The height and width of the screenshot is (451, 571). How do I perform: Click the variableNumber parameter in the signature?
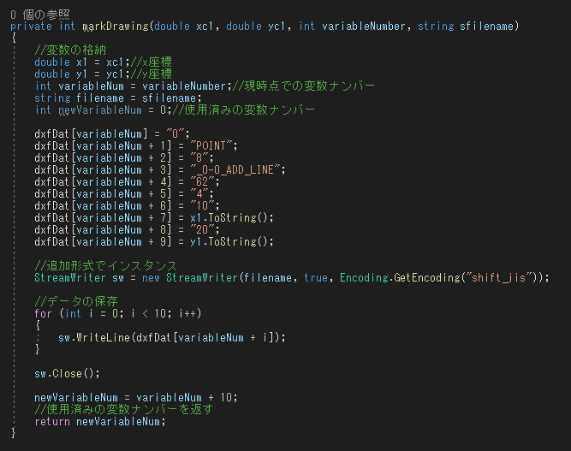point(364,27)
